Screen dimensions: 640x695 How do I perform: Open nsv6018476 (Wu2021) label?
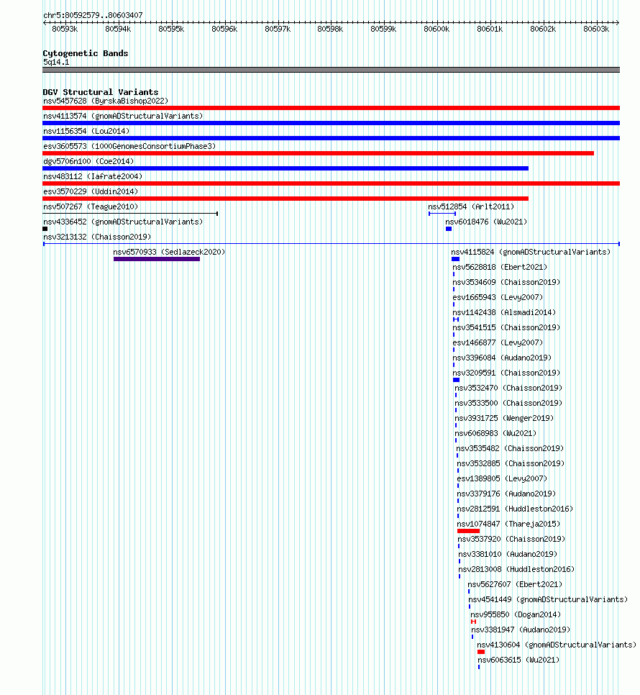pyautogui.click(x=486, y=222)
